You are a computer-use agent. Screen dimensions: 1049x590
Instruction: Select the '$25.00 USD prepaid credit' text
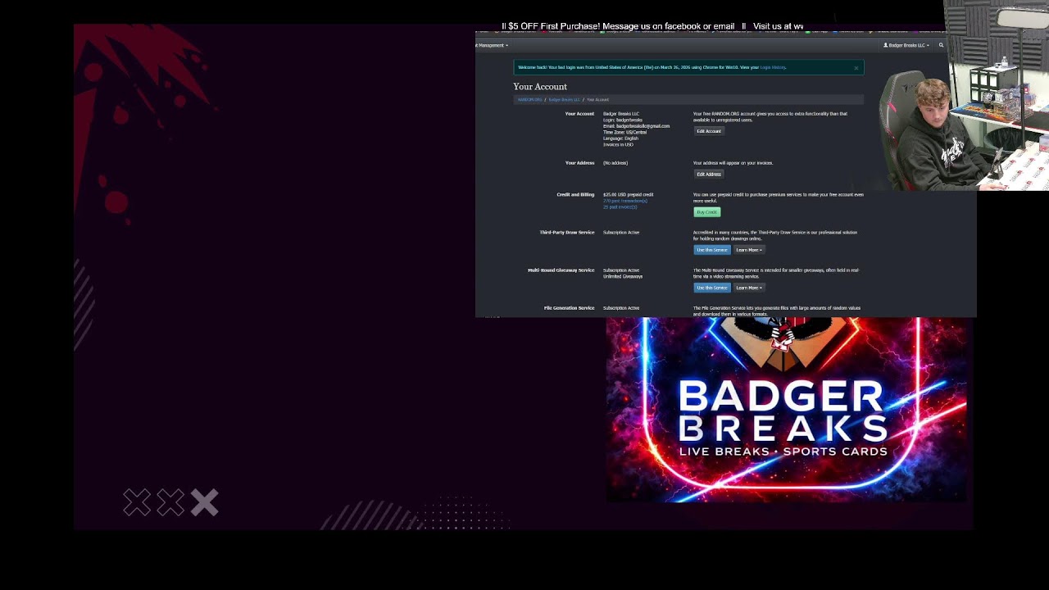click(x=629, y=195)
